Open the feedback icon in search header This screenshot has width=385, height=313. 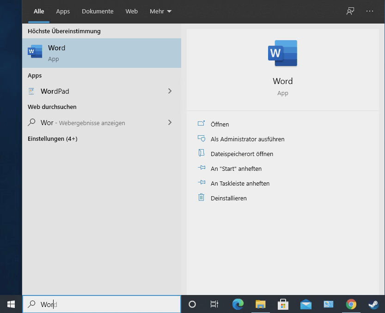pyautogui.click(x=350, y=11)
